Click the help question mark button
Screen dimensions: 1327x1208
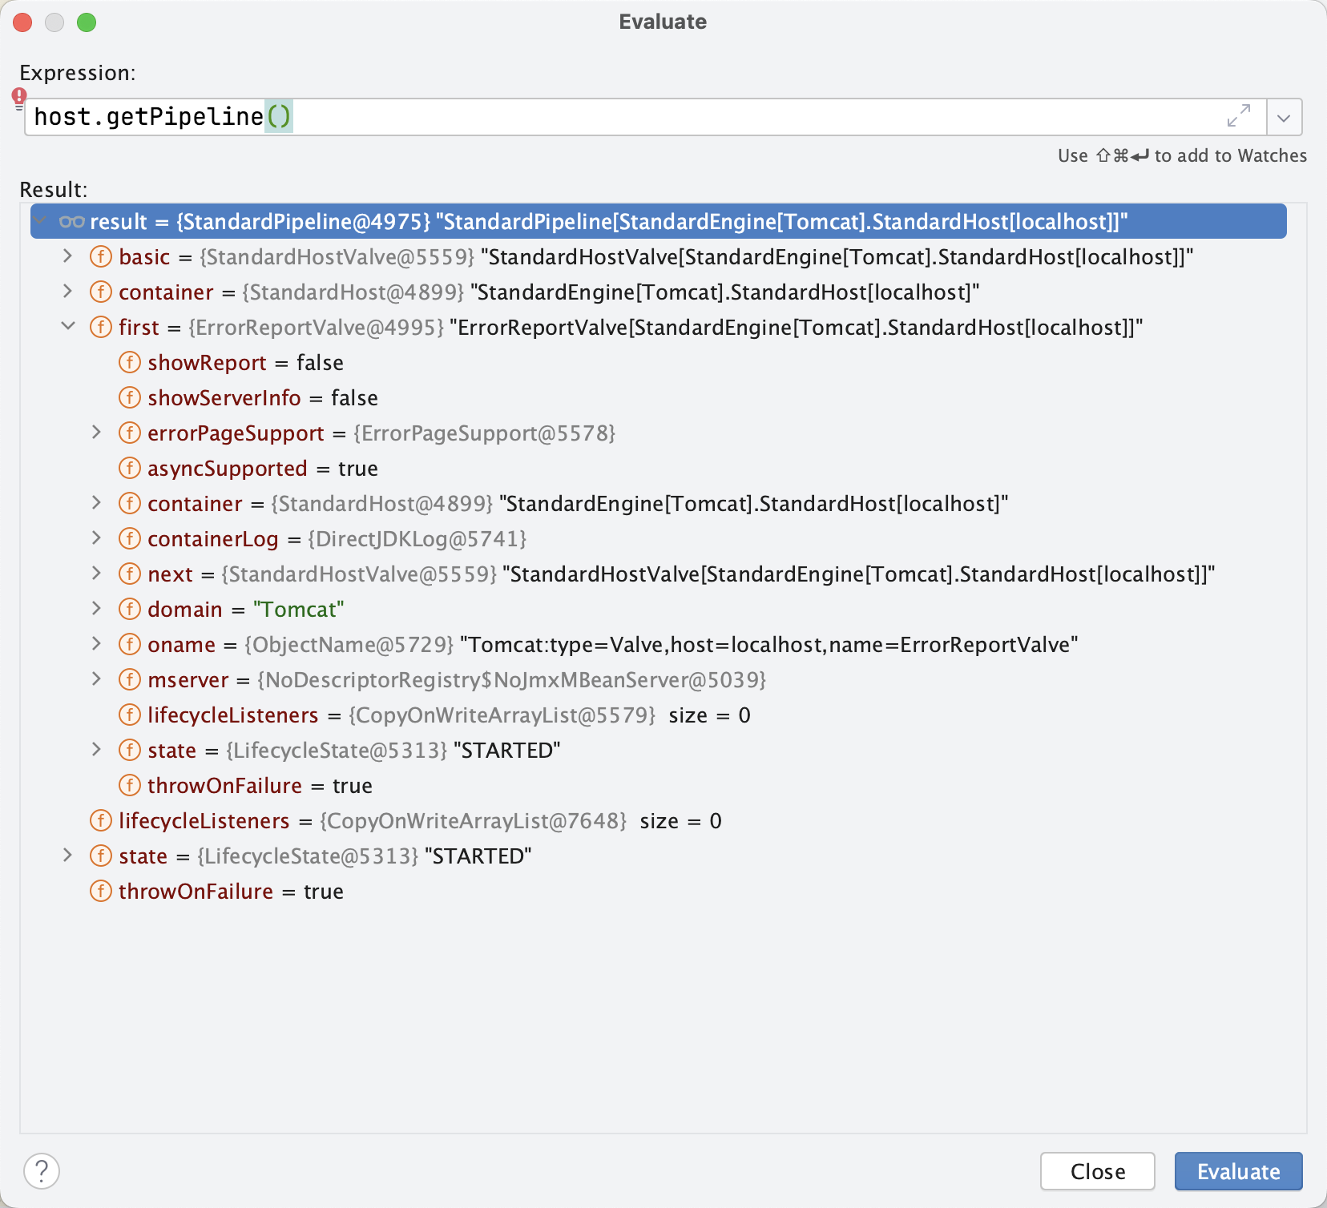coord(42,1171)
